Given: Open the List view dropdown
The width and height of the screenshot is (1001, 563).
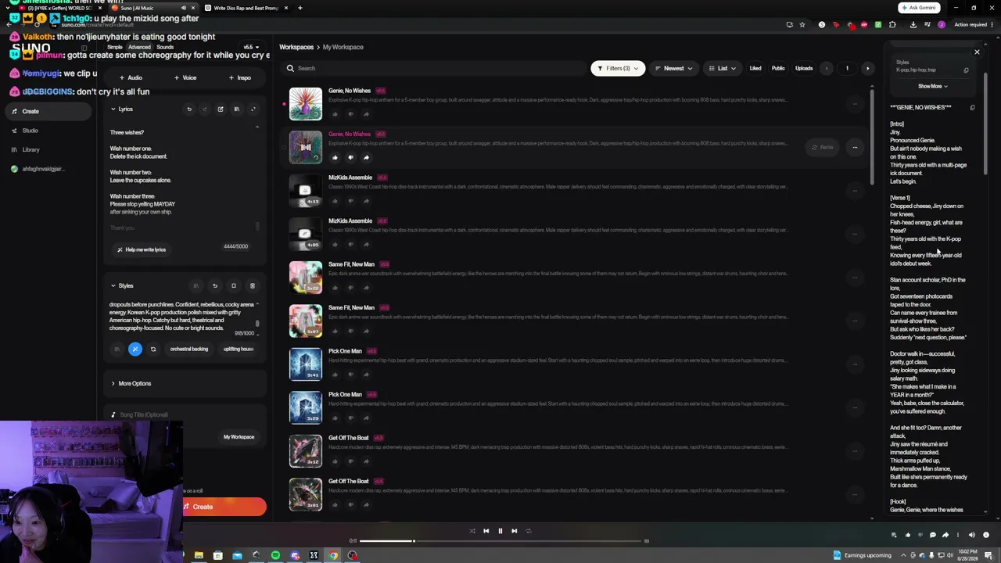Looking at the screenshot, I should (x=722, y=68).
